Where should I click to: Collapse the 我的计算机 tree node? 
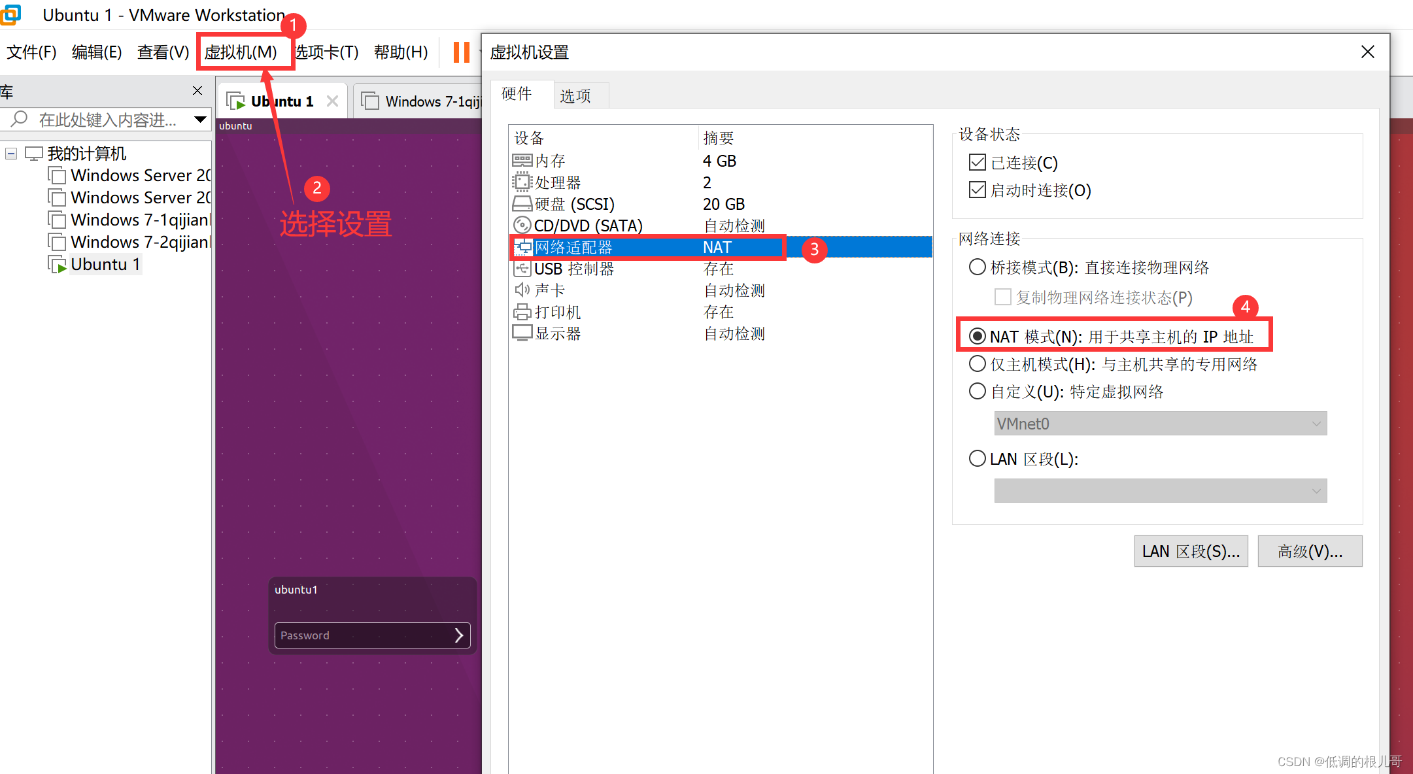pos(11,154)
